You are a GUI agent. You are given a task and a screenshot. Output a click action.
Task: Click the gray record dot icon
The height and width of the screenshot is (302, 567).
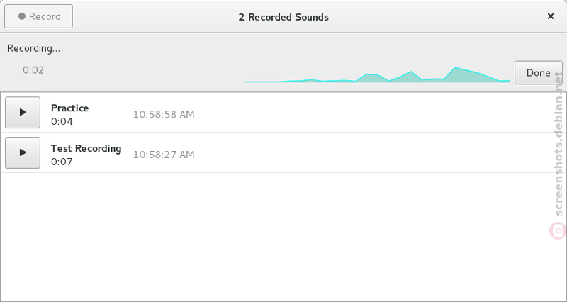coord(22,16)
